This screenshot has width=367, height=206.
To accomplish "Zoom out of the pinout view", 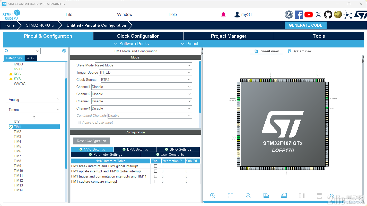I will 248,196.
